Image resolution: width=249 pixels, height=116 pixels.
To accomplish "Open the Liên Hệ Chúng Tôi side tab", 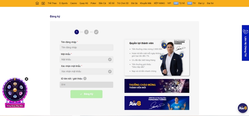I will (x=245, y=43).
